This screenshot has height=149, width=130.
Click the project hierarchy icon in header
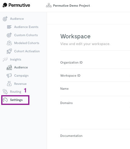[49, 5]
